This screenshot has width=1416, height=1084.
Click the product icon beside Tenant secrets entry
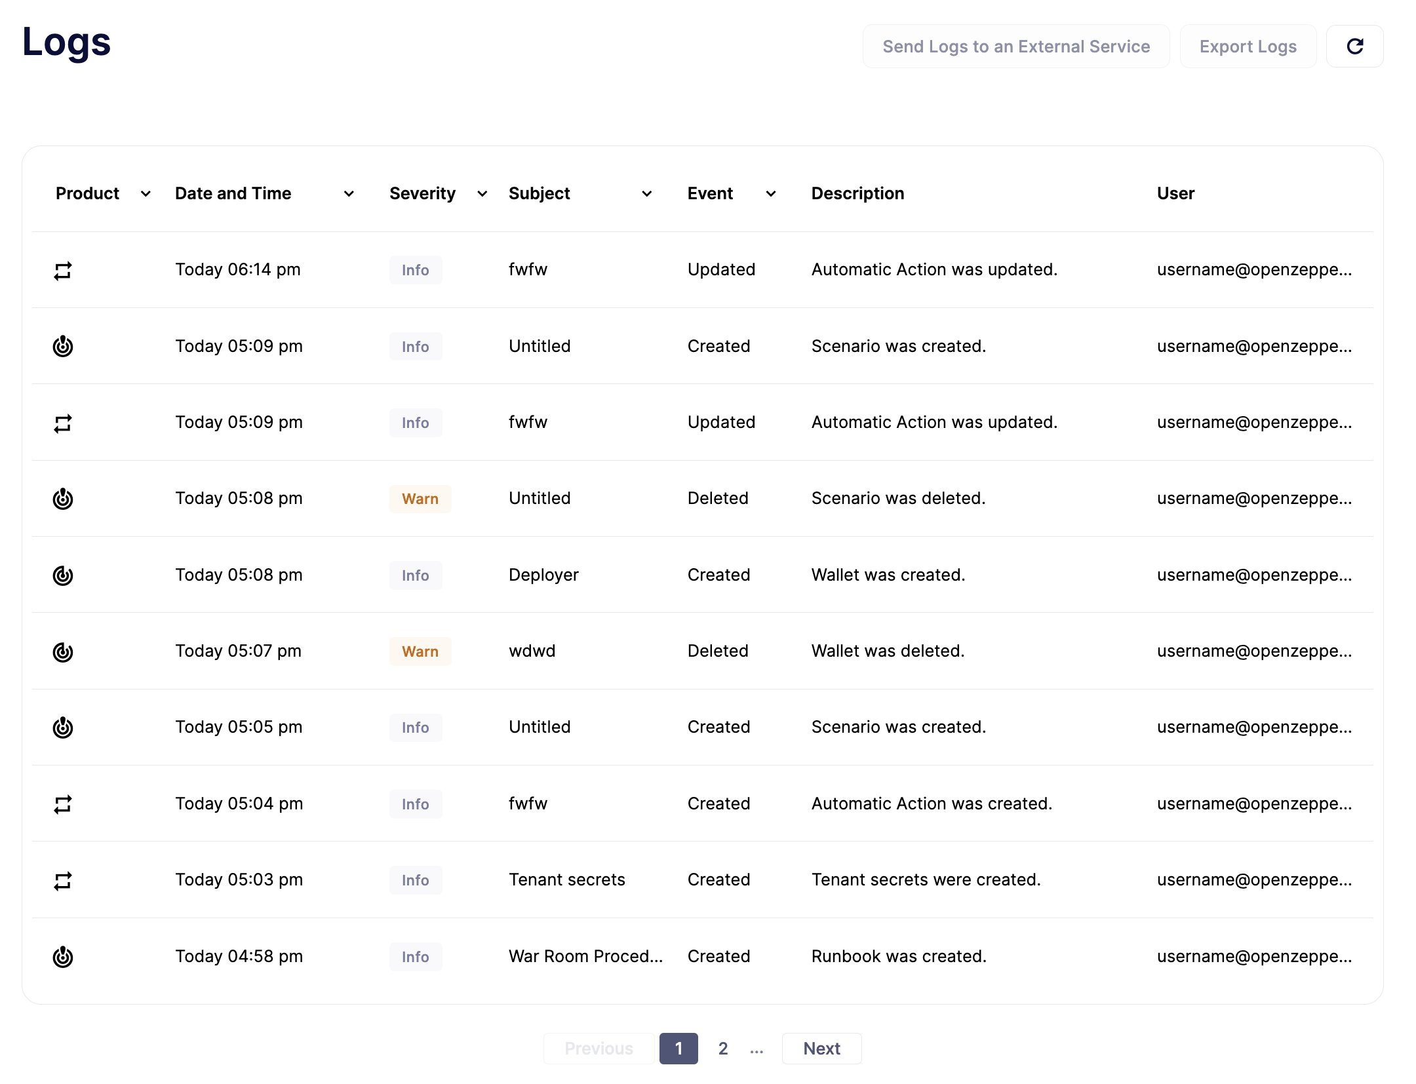click(x=63, y=880)
